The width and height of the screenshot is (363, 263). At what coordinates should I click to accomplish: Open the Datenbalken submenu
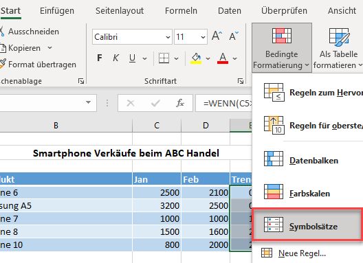pos(308,160)
